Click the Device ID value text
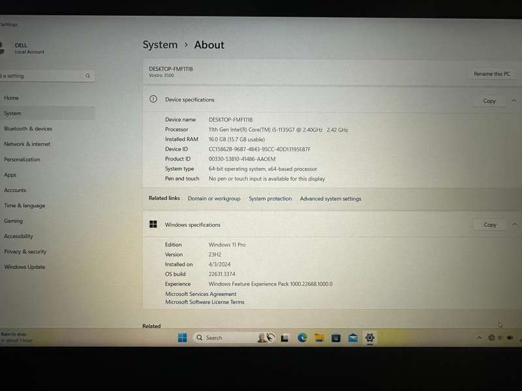Viewport: 522px width, 391px height. 259,149
